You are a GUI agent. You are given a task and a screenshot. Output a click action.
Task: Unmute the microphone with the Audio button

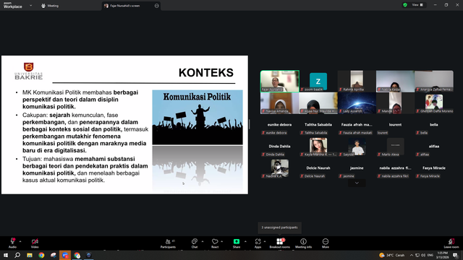coord(12,243)
